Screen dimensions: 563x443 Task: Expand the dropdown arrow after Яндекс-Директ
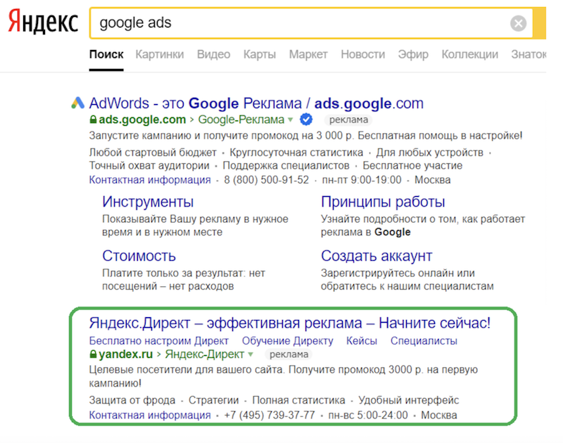point(251,354)
